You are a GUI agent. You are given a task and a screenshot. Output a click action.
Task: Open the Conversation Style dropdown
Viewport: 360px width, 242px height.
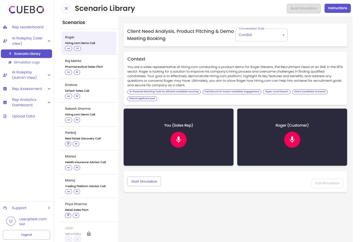click(261, 35)
